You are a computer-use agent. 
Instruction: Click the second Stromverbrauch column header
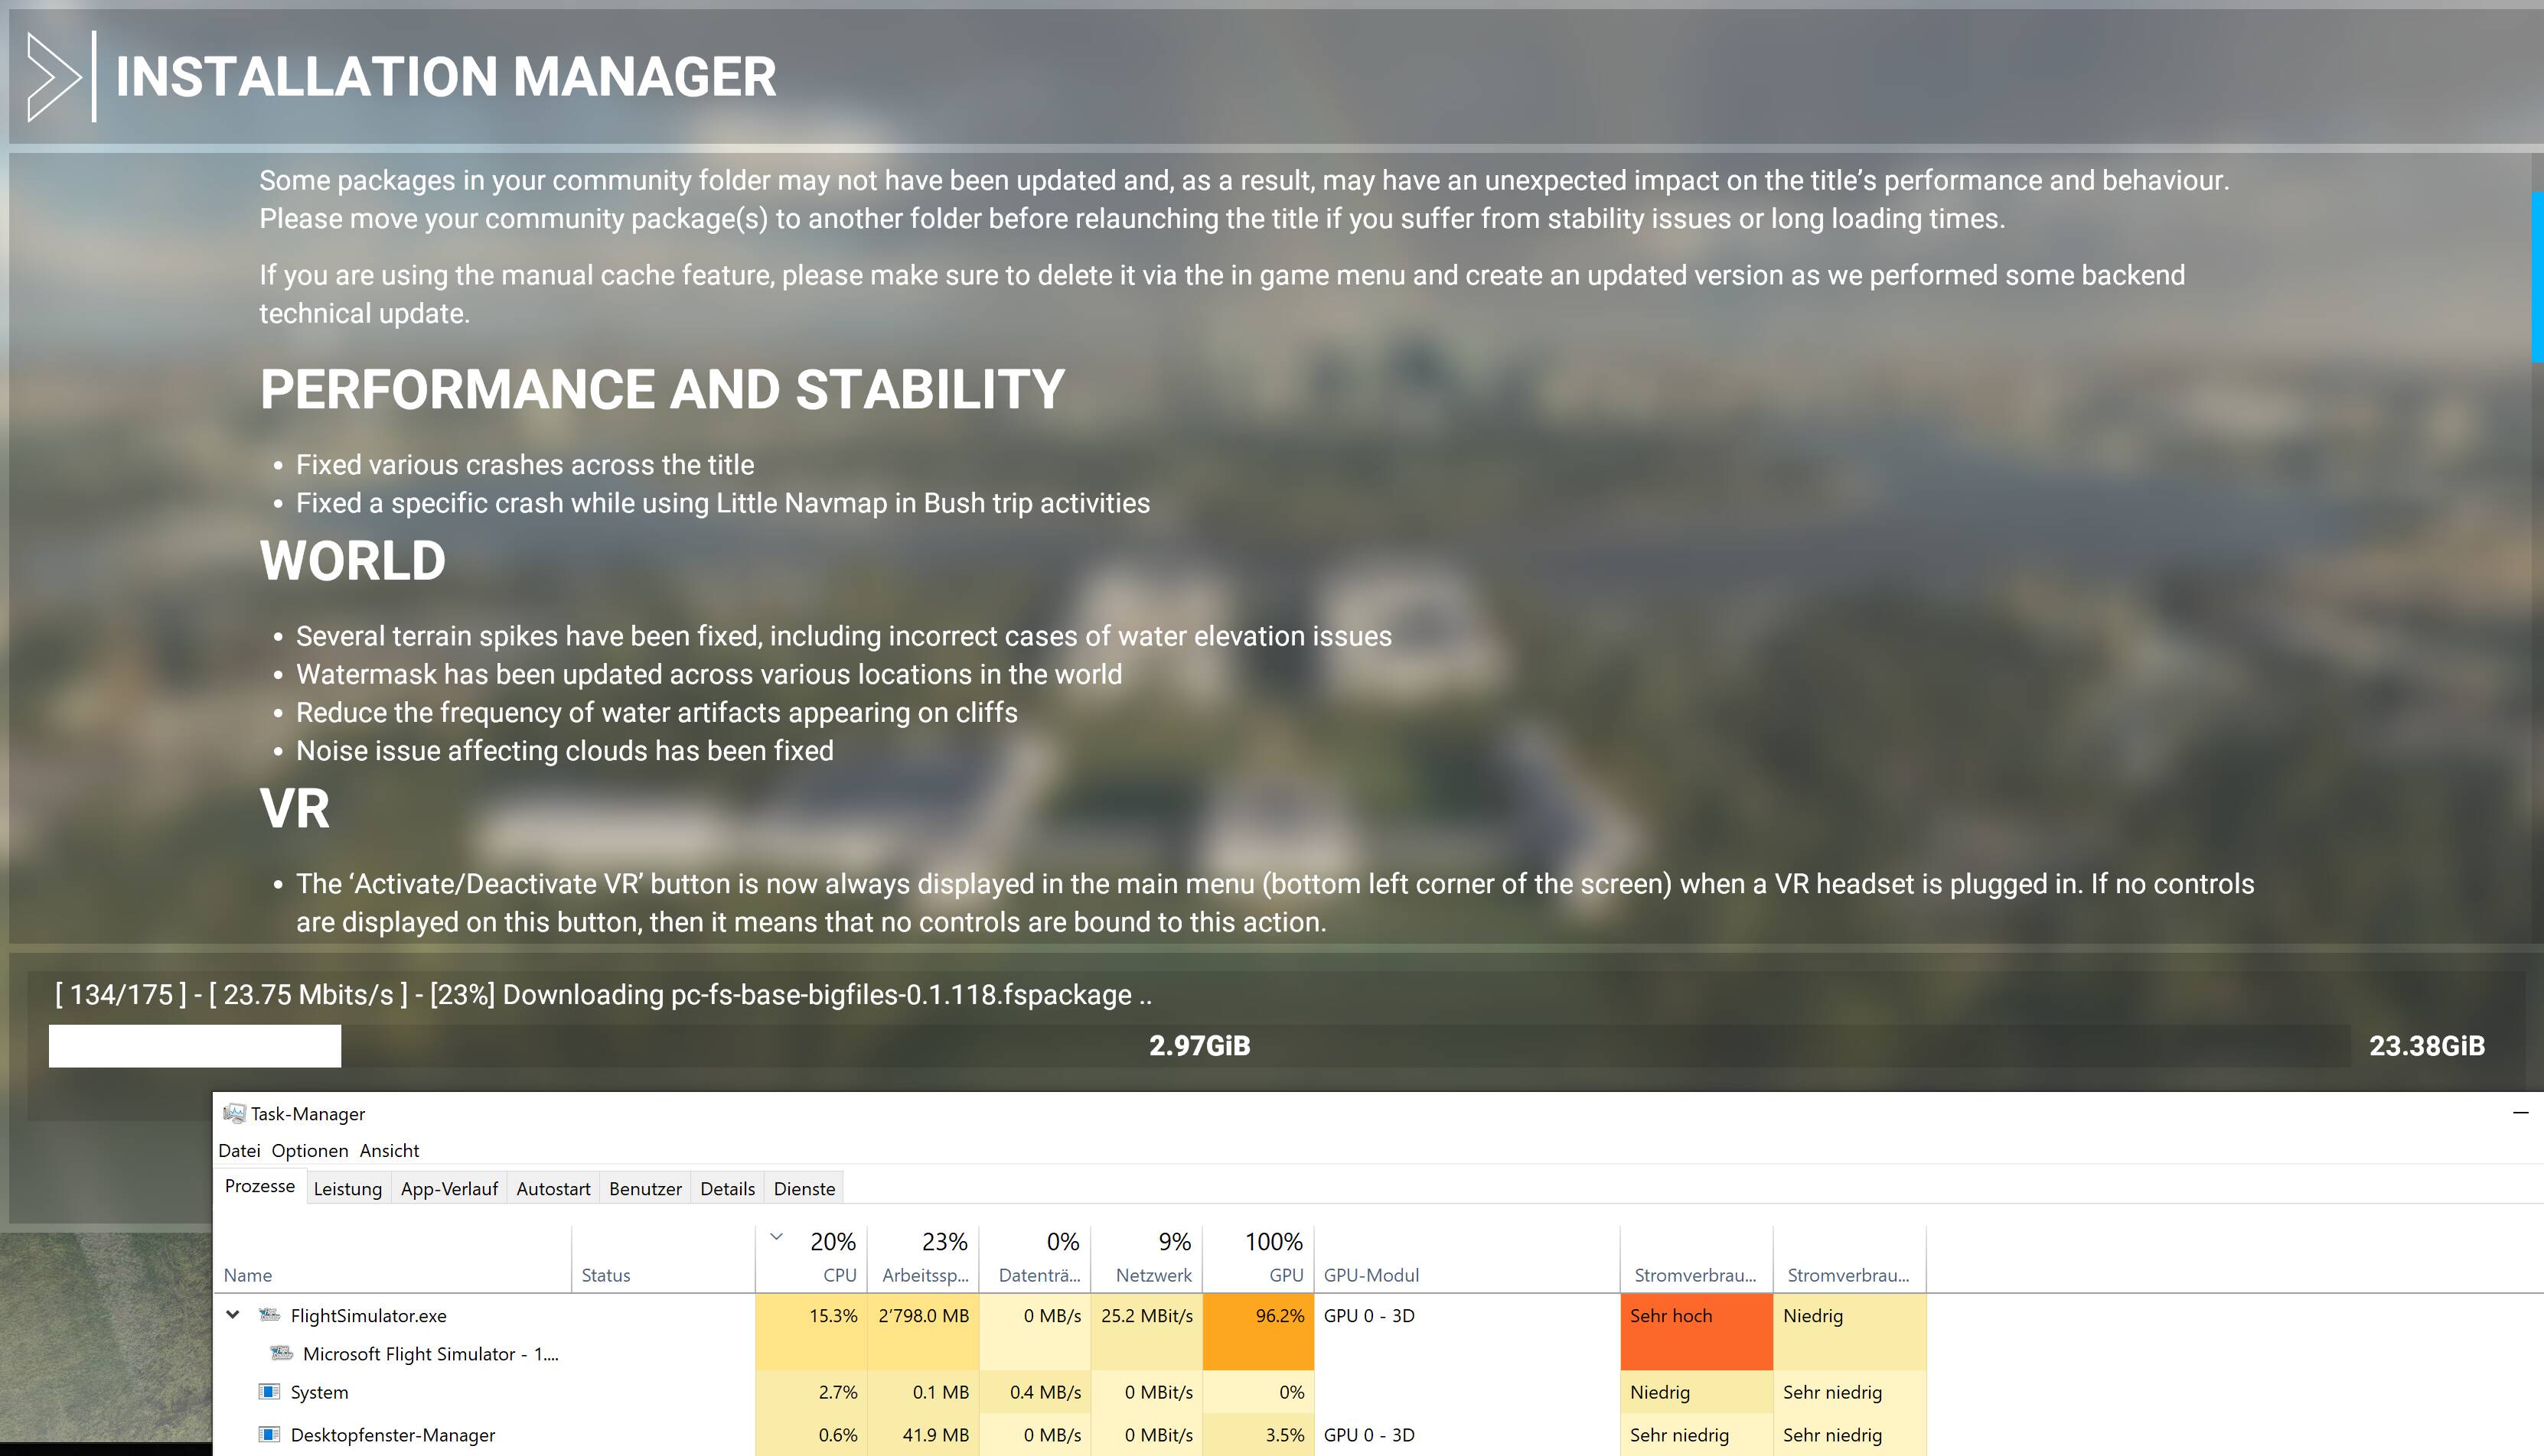tap(1850, 1259)
